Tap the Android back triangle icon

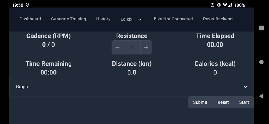261,96
